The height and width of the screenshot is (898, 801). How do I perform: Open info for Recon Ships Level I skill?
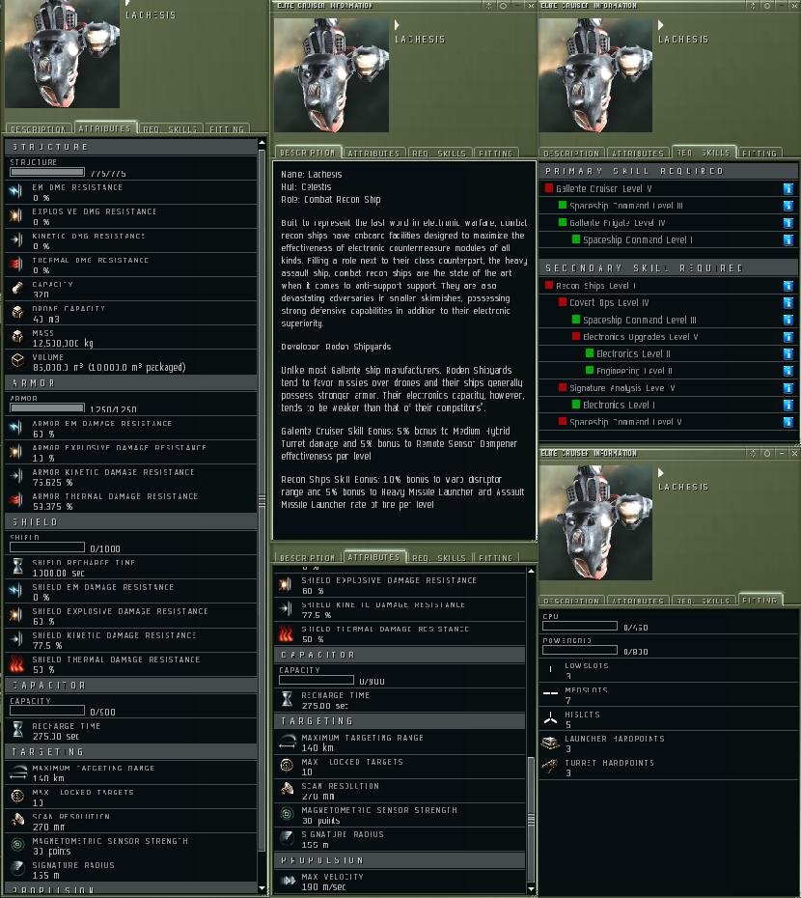click(x=788, y=285)
